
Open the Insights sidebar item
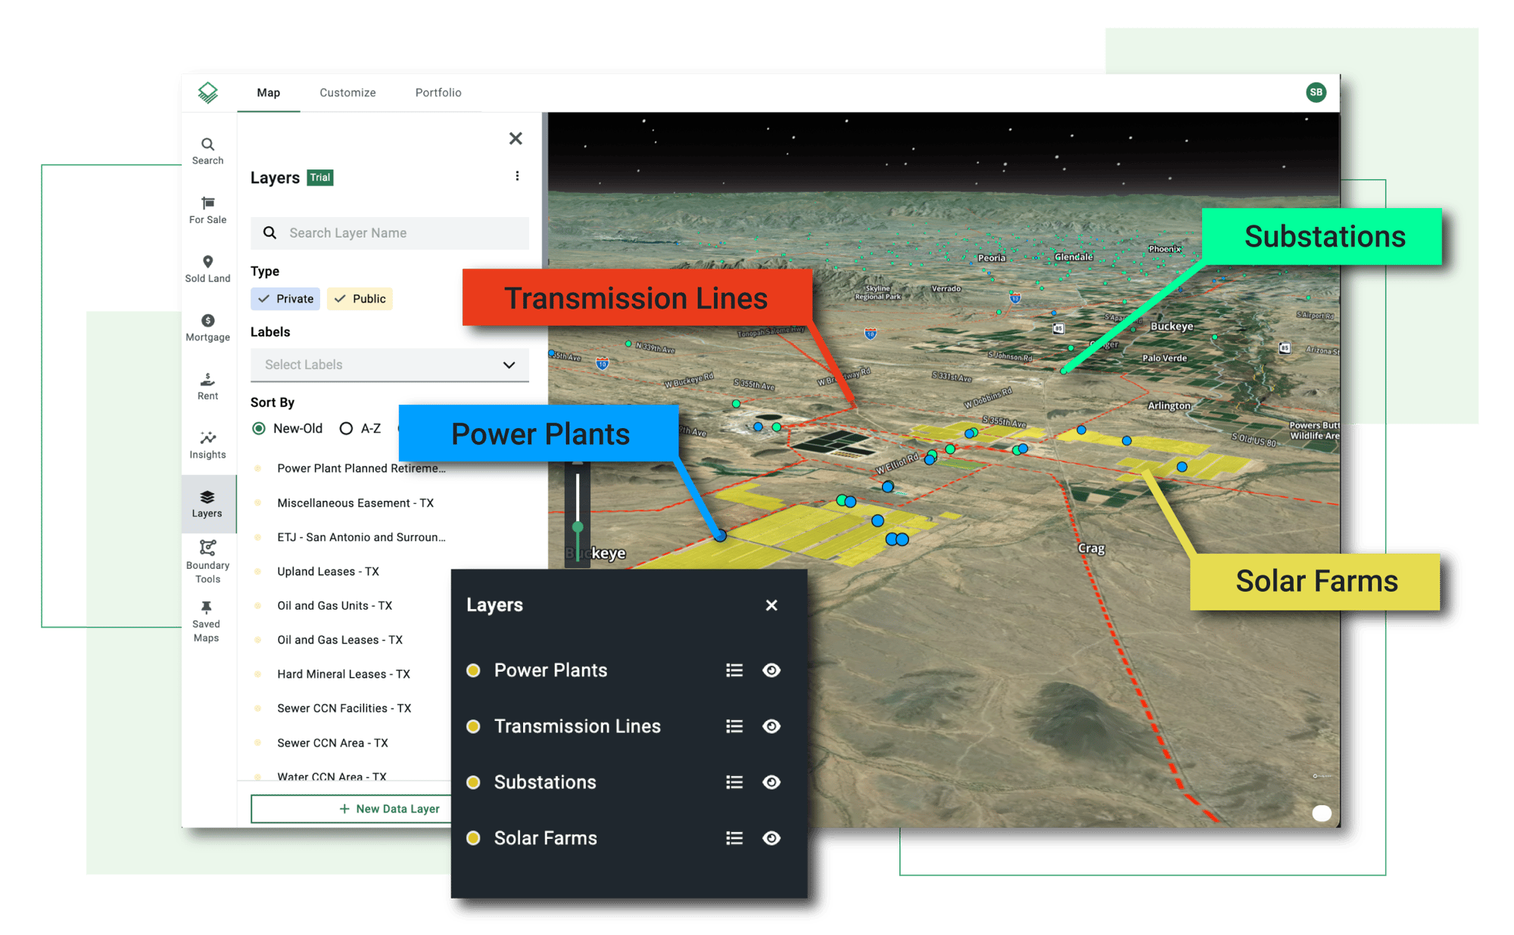point(207,445)
